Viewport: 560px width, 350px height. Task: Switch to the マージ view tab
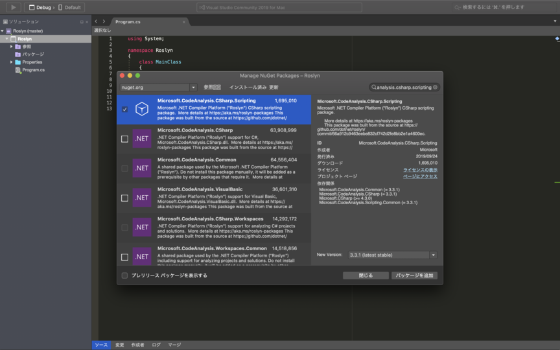coord(174,345)
